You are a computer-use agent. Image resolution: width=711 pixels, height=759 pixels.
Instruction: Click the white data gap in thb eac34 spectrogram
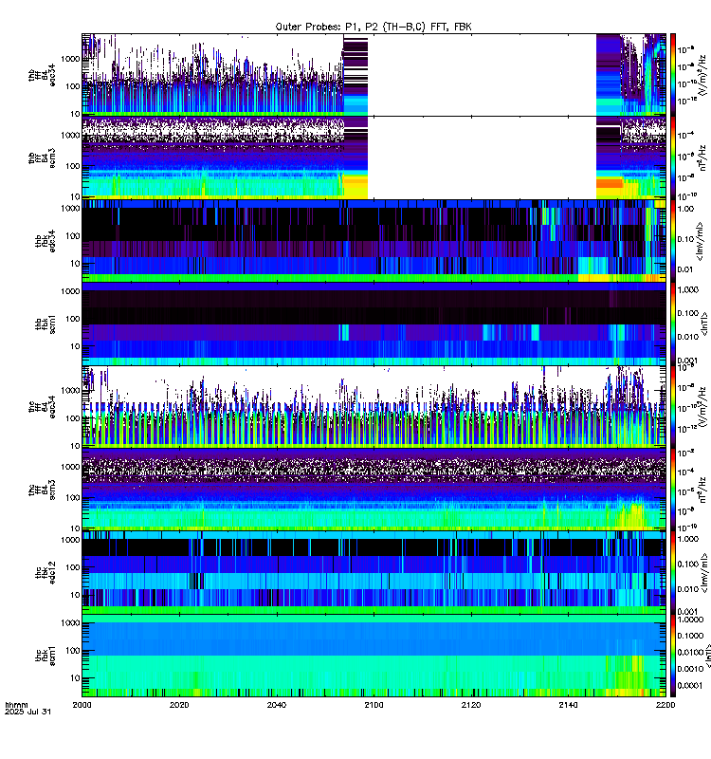coord(482,75)
